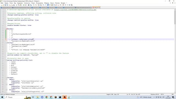This screenshot has height=99, width=176.
Task: Click Run macro multiple times icon
Action: (x=70, y=5)
